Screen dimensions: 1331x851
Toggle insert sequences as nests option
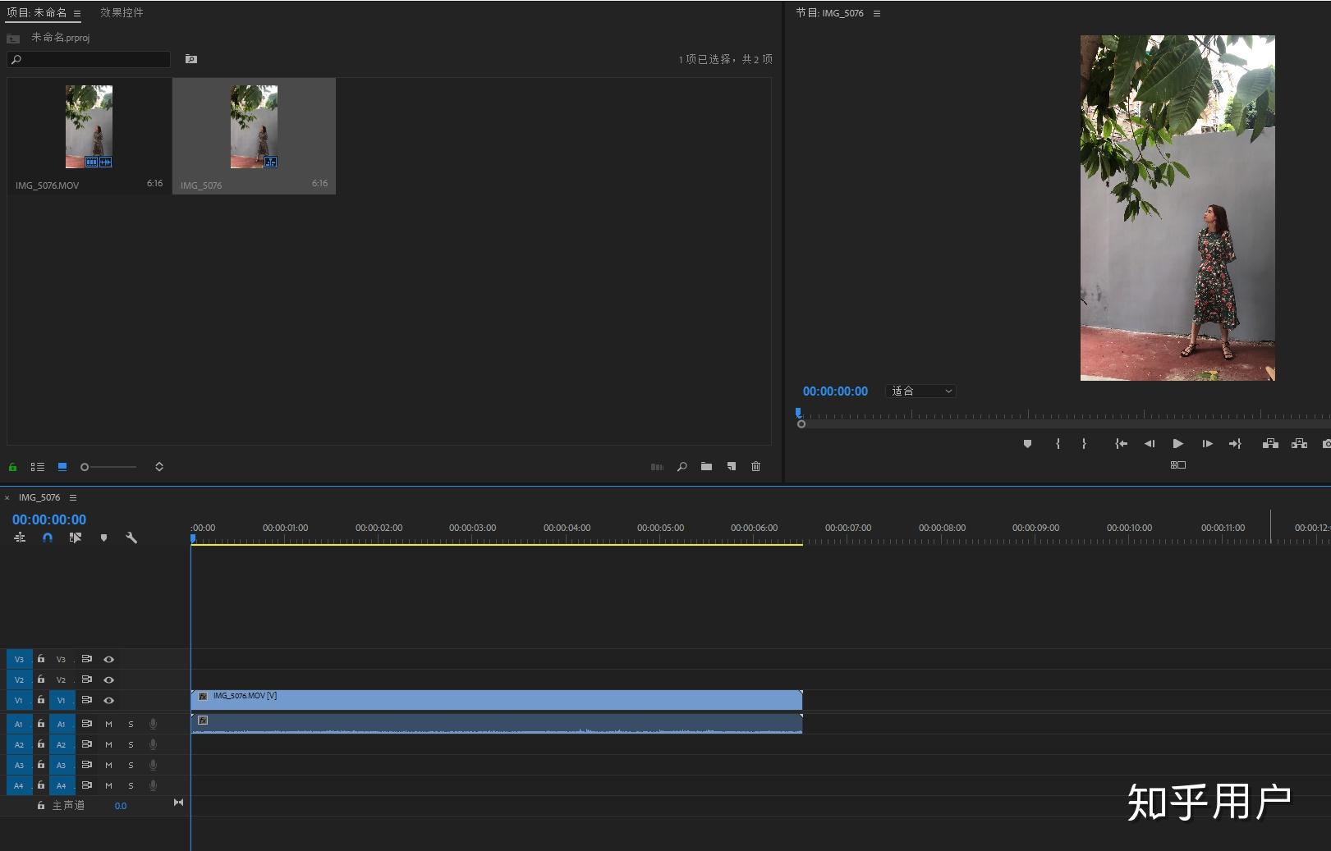tap(20, 538)
